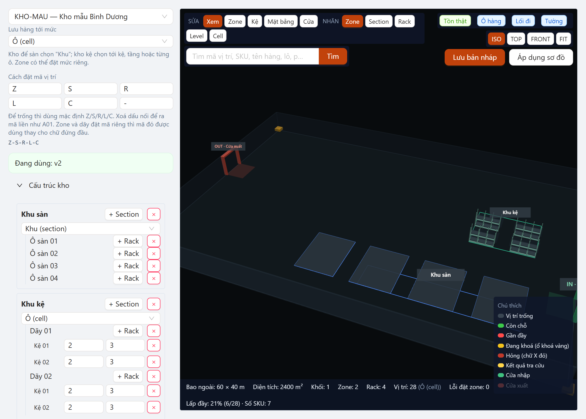Viewport: 586px width, 419px height.
Task: Remove Ô sàn 02 using its red X
Action: [x=154, y=254]
